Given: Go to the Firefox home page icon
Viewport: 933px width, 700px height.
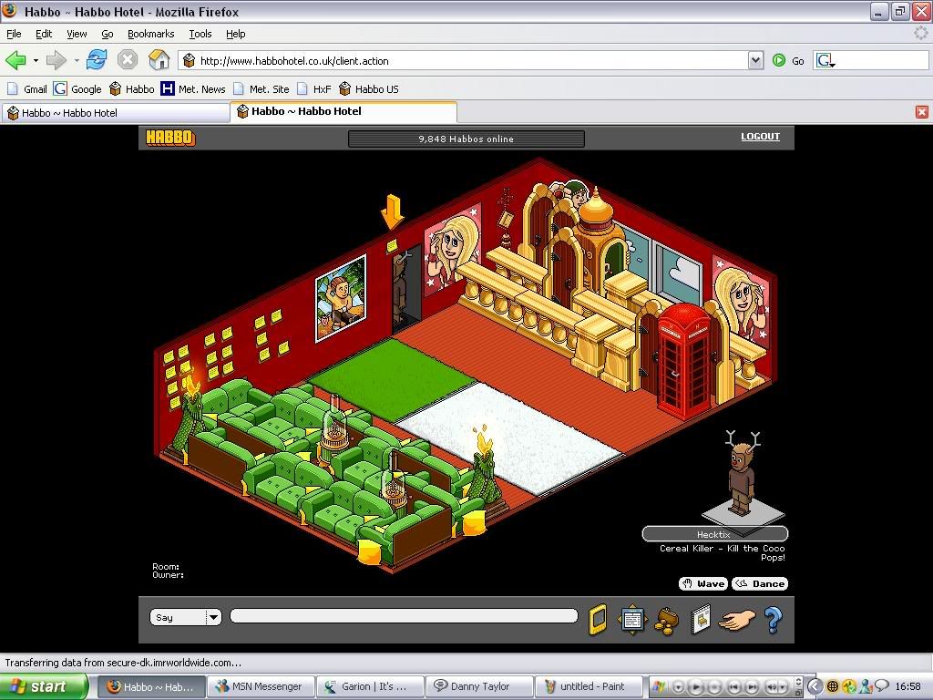Looking at the screenshot, I should point(159,61).
